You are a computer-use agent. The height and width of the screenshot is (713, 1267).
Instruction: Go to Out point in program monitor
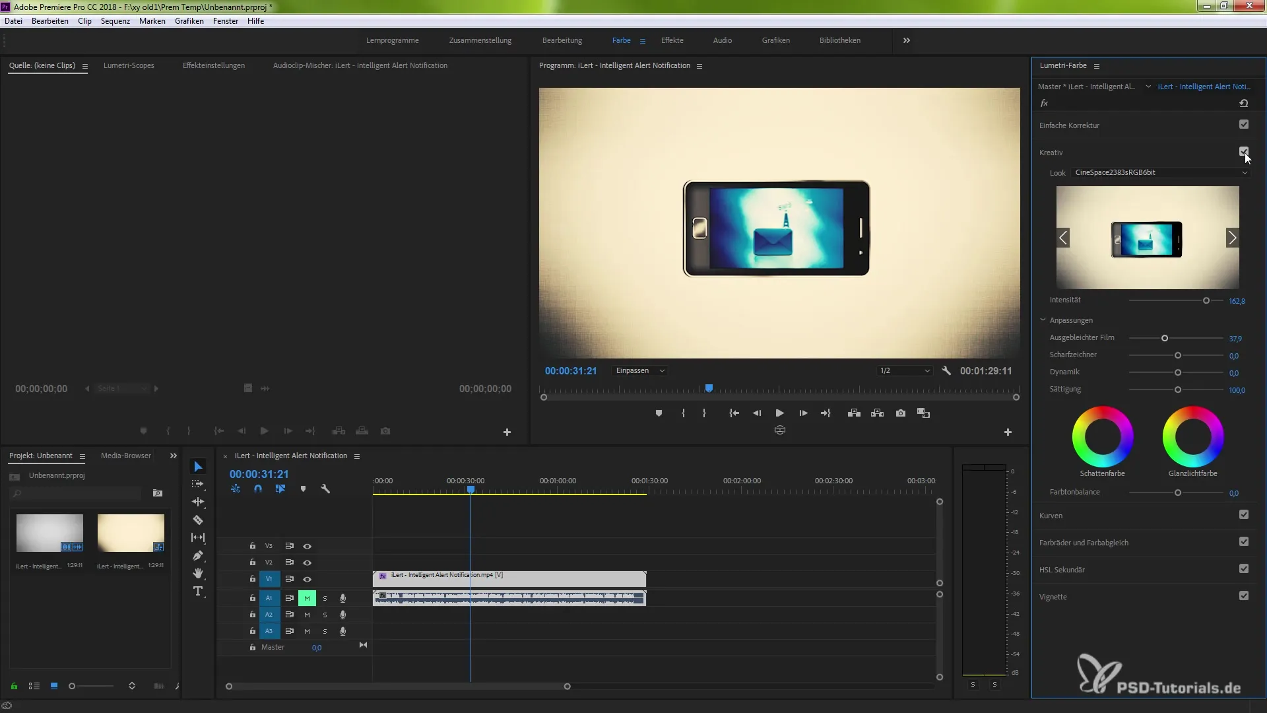click(826, 413)
